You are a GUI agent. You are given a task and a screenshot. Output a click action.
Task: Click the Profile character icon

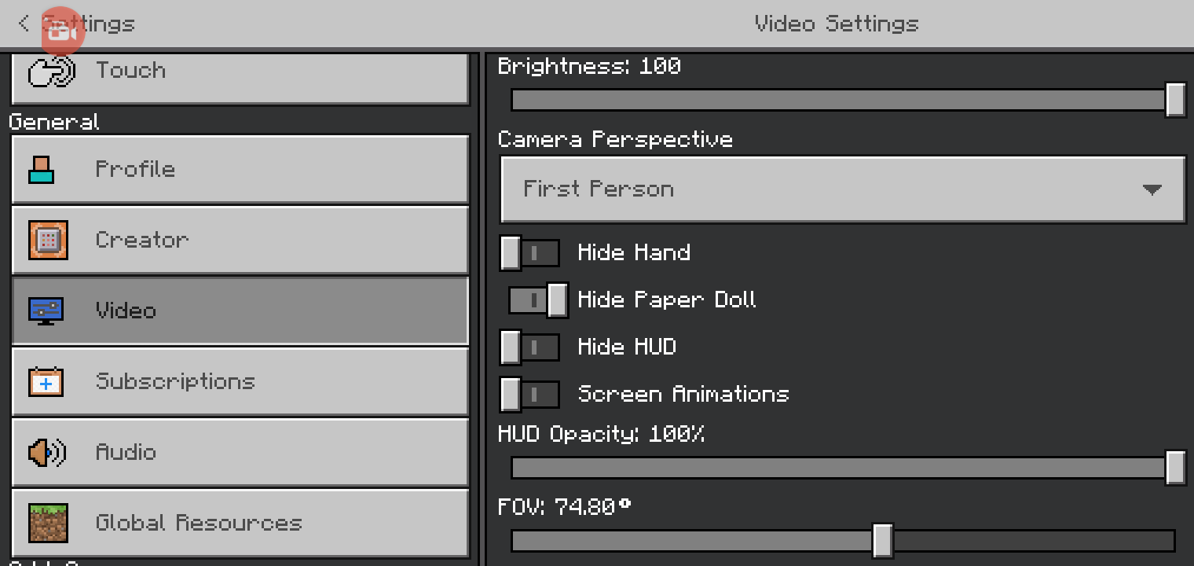(x=42, y=169)
